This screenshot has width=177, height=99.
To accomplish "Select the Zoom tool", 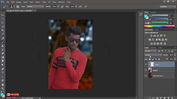I will [x=2, y=89].
